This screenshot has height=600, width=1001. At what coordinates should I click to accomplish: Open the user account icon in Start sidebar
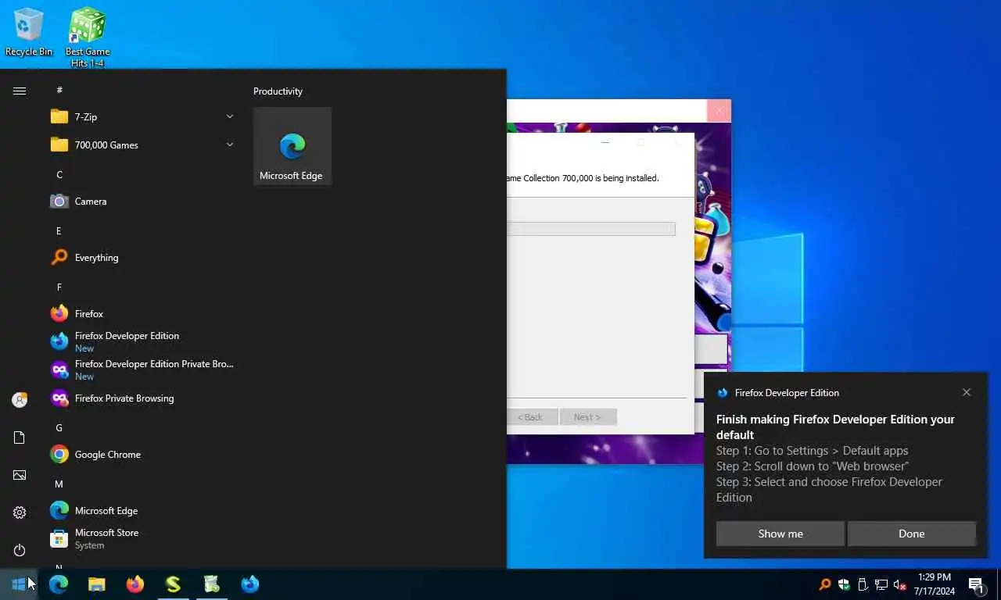pos(20,400)
